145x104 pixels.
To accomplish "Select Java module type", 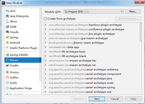I will point(22,11).
